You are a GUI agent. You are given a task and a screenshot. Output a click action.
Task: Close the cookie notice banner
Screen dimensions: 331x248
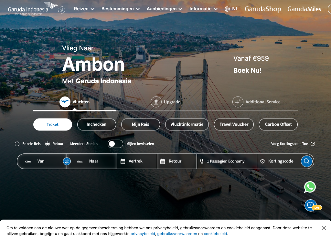tap(324, 228)
